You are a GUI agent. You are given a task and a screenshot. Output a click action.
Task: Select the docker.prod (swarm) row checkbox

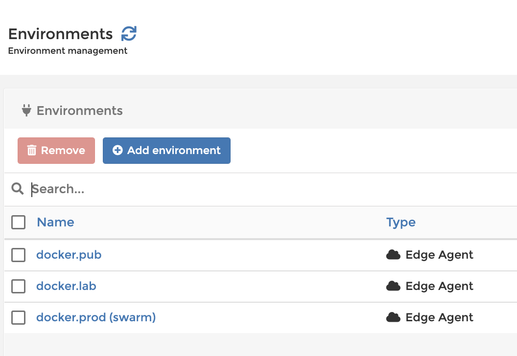pos(19,317)
